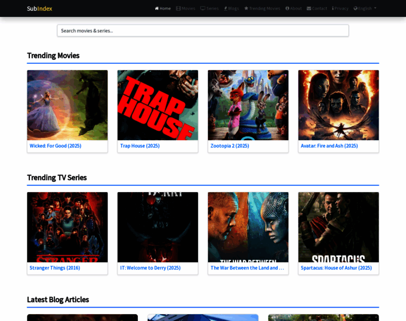Image resolution: width=406 pixels, height=321 pixels.
Task: Open Avatar: Fire and Ash title link
Action: (329, 146)
